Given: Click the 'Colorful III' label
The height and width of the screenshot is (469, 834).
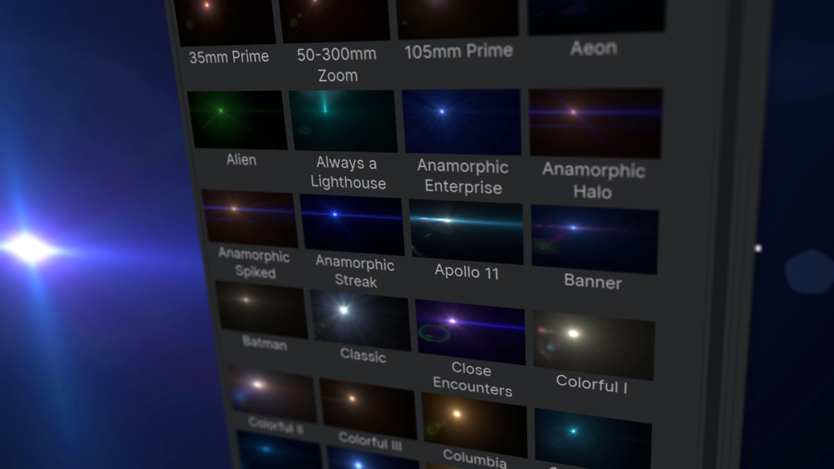Looking at the screenshot, I should pos(371,441).
